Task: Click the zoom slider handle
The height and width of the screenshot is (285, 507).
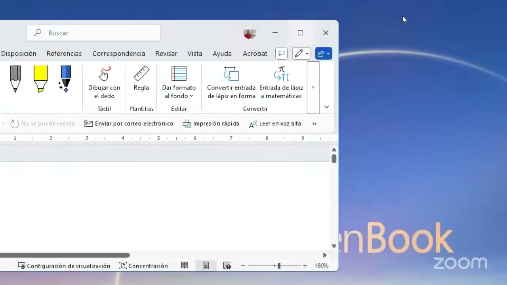Action: pos(279,266)
